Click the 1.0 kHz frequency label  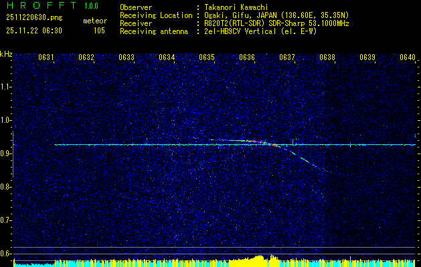coord(5,120)
